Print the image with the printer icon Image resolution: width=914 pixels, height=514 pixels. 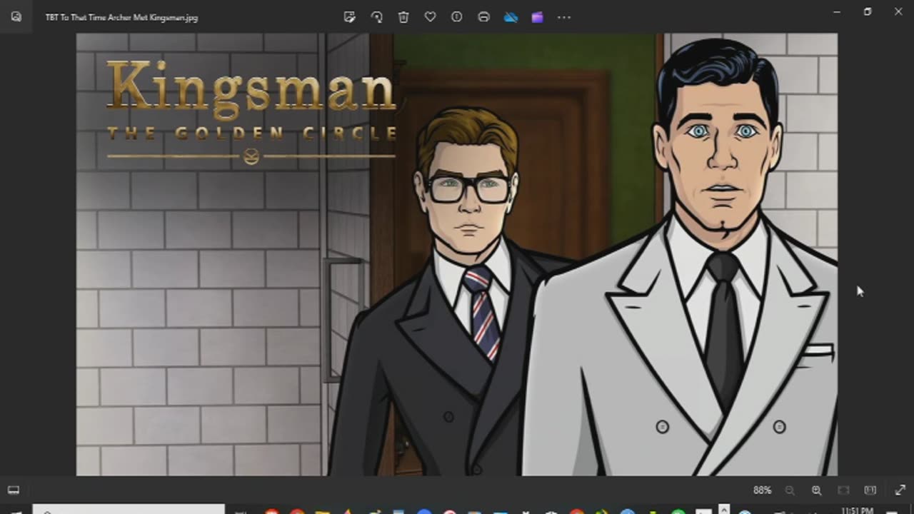[x=483, y=17]
